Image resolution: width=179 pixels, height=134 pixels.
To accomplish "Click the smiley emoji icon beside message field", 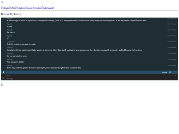I will coord(3,78).
